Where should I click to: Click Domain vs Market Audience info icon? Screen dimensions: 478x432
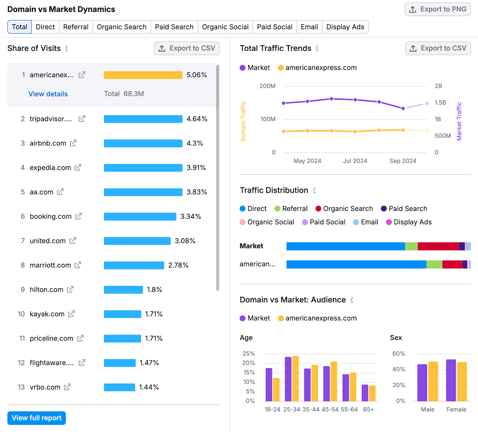click(x=352, y=300)
